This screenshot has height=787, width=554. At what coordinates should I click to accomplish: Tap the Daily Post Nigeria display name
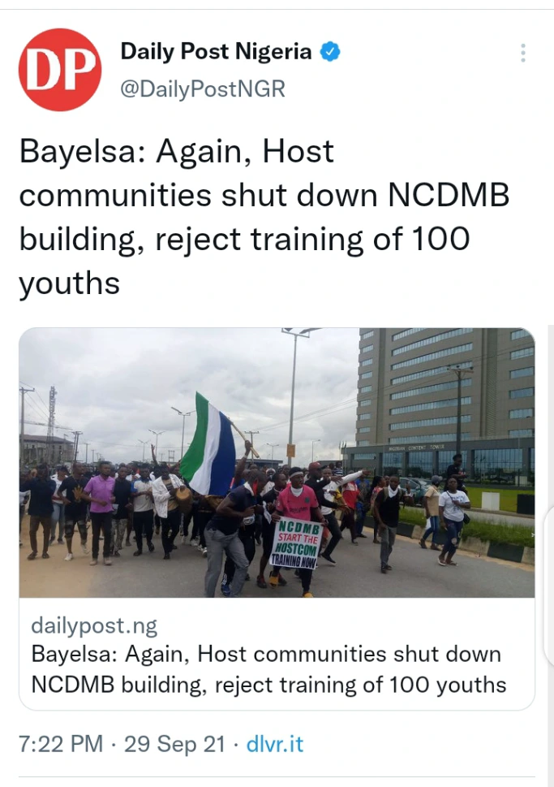tap(216, 52)
